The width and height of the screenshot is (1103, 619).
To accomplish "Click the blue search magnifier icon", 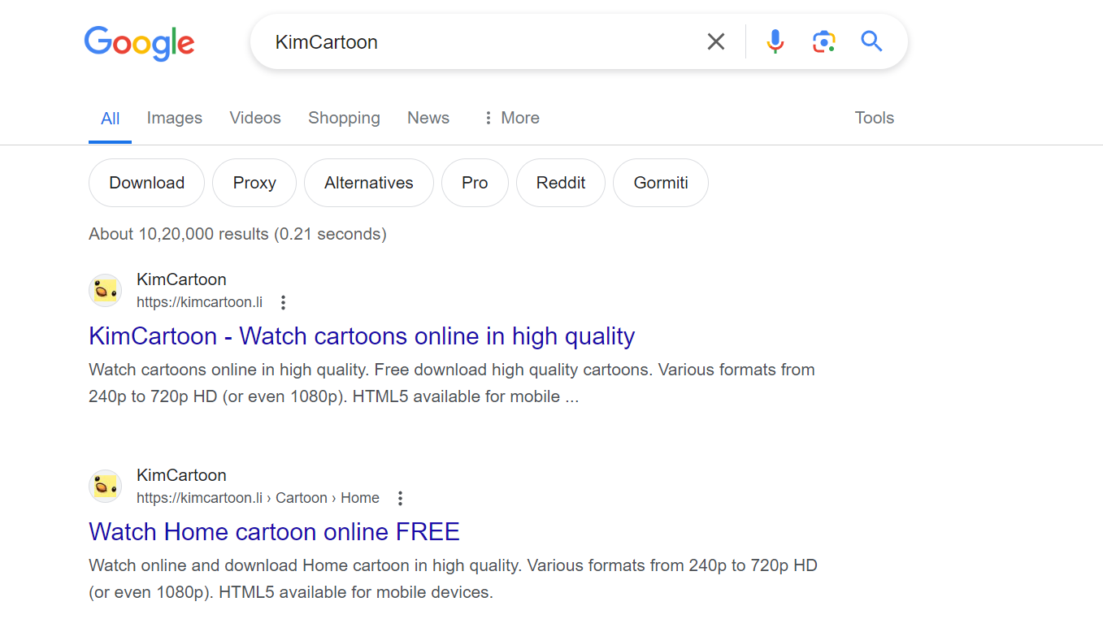I will click(x=871, y=41).
